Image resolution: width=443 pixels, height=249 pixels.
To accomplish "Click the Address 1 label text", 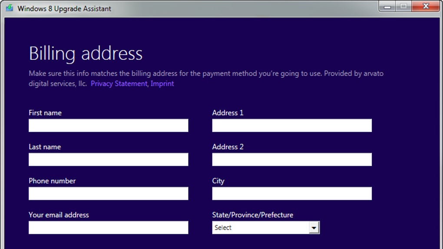I will tap(228, 113).
